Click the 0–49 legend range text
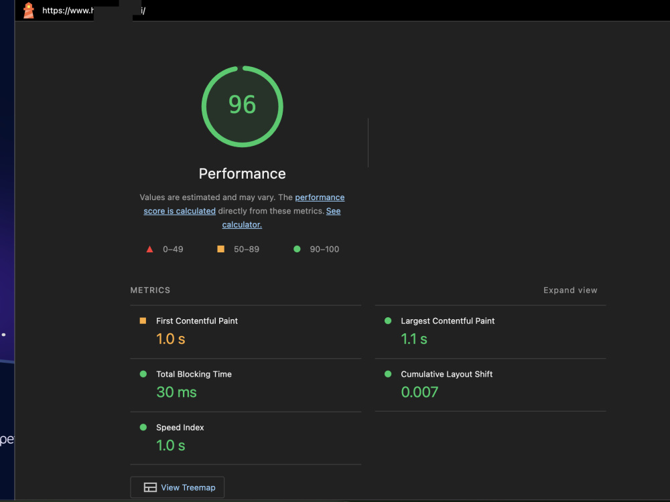 click(x=173, y=249)
